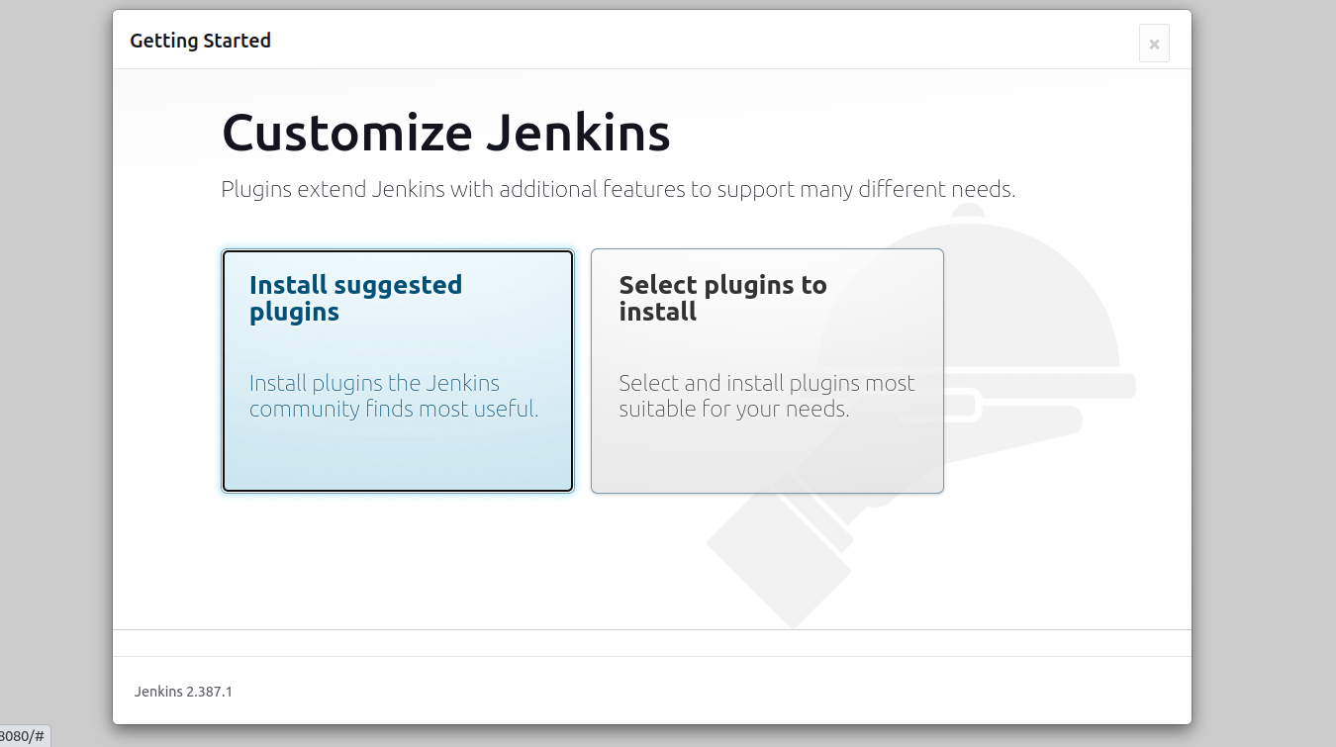Click the "Customize Jenkins" main heading
The width and height of the screenshot is (1336, 747).
(445, 133)
